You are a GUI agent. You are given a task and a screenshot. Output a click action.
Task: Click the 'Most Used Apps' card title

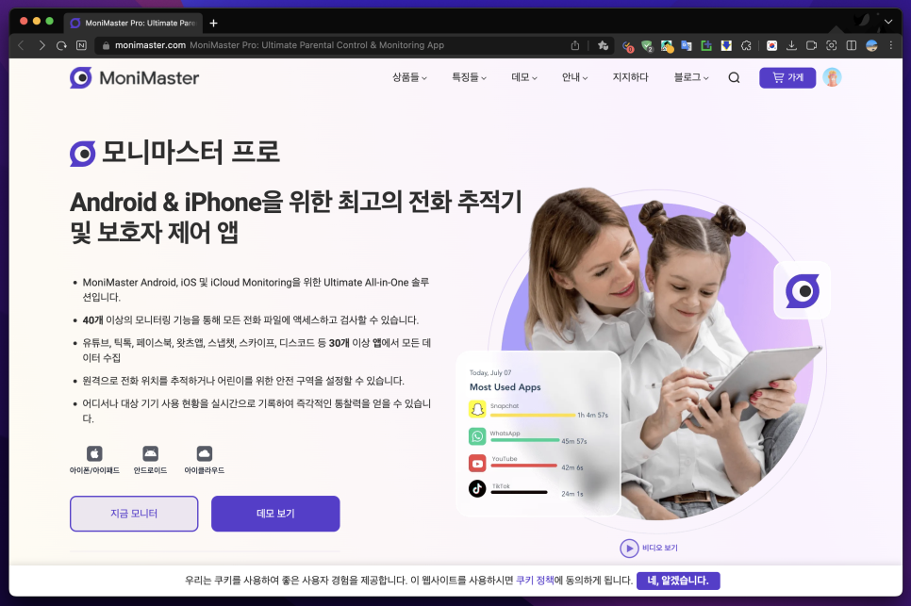click(505, 387)
